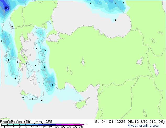Viewport: 166px width, 128px height.
Task: Click the '45' legend scale label
Action: pyautogui.click(x=75, y=127)
